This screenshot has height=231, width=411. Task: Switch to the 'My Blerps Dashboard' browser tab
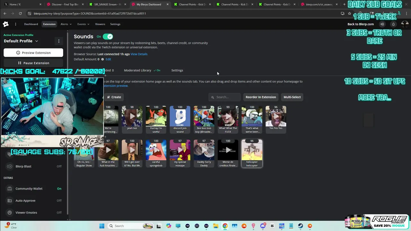pos(150,4)
